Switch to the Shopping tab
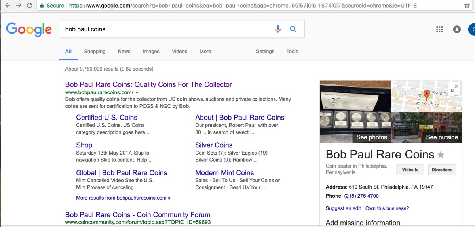 click(95, 52)
